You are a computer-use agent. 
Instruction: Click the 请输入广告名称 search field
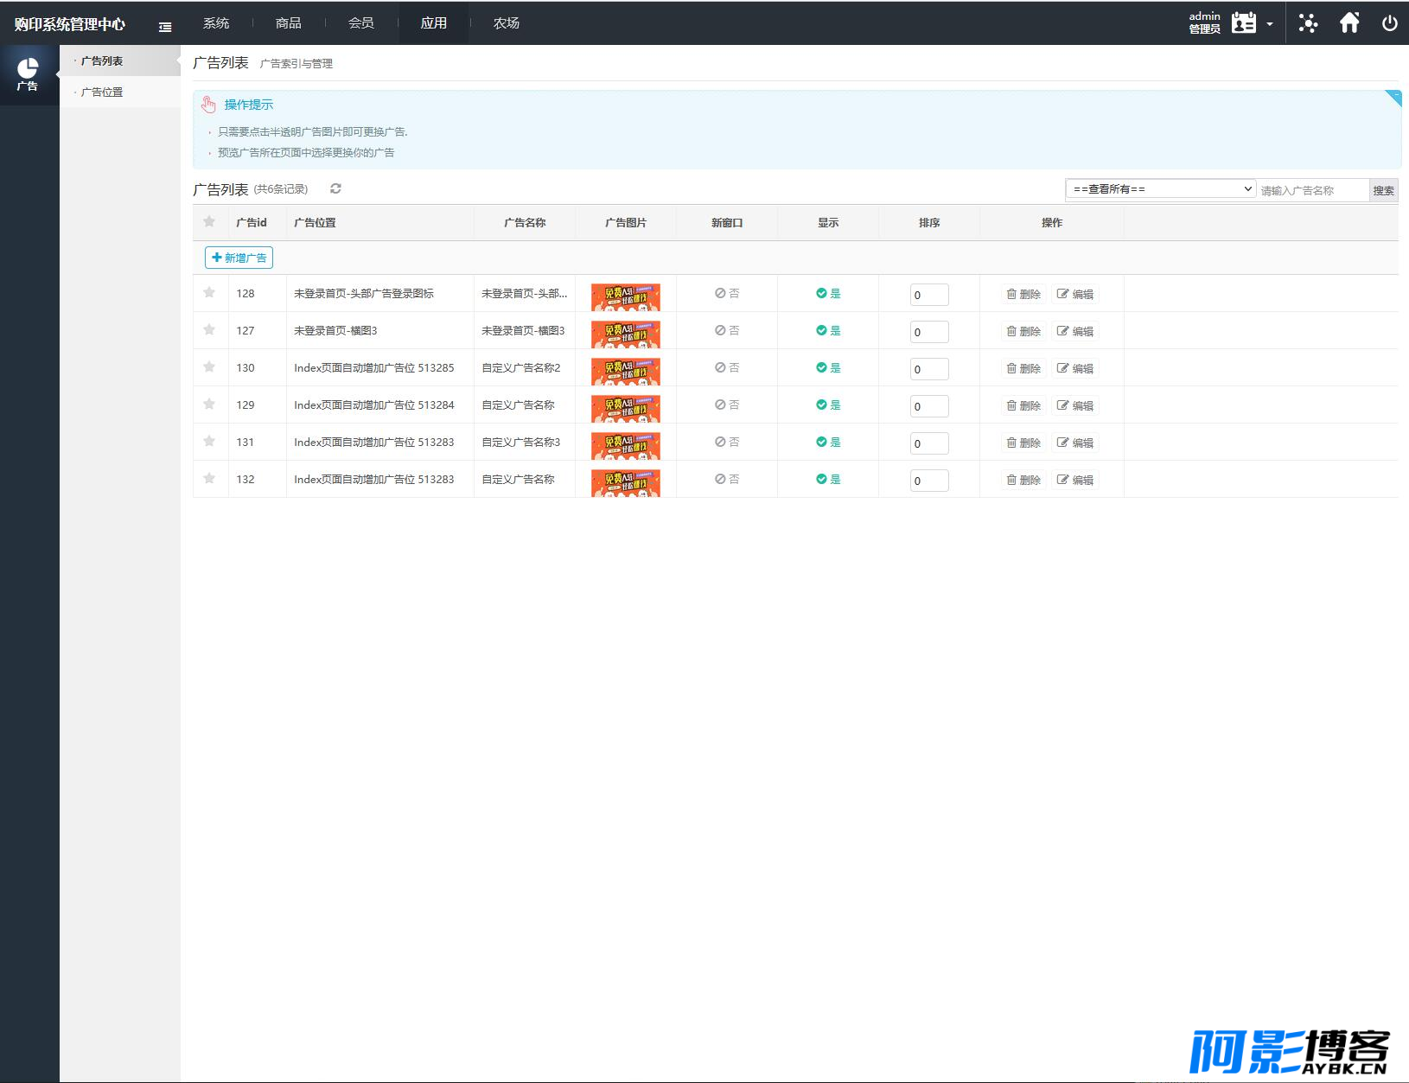(1313, 190)
